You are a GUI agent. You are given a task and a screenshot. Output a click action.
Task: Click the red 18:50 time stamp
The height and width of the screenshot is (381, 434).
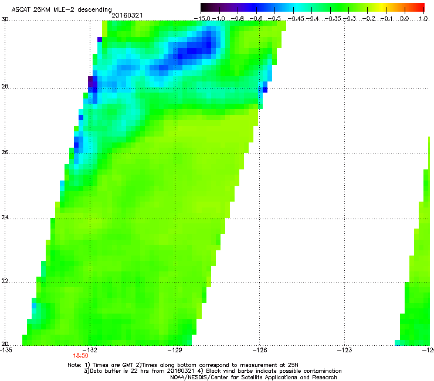pyautogui.click(x=80, y=356)
